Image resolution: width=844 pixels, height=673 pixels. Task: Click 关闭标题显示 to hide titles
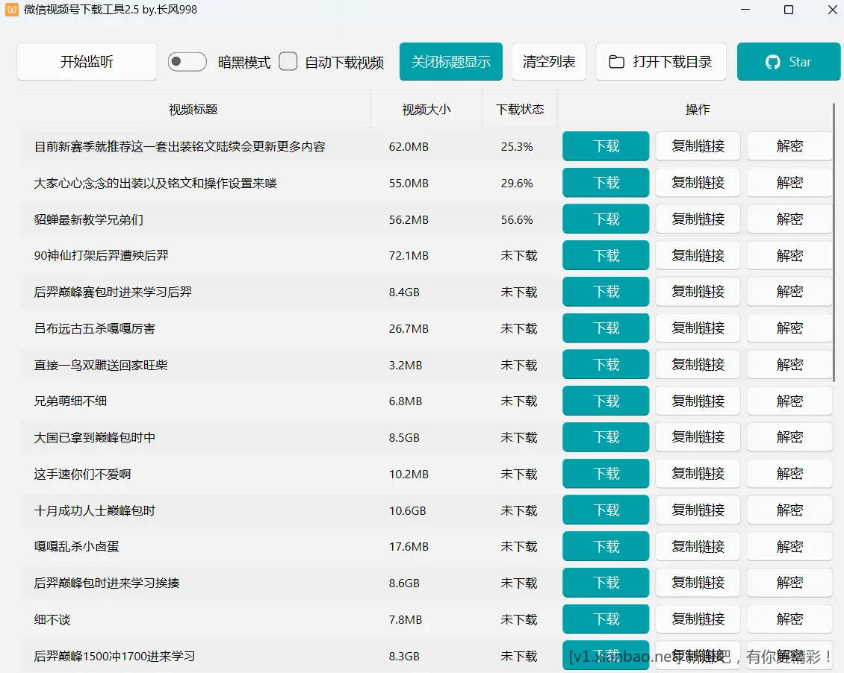coord(450,62)
